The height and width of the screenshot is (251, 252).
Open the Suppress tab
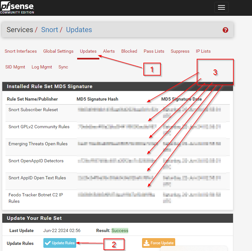pos(180,51)
